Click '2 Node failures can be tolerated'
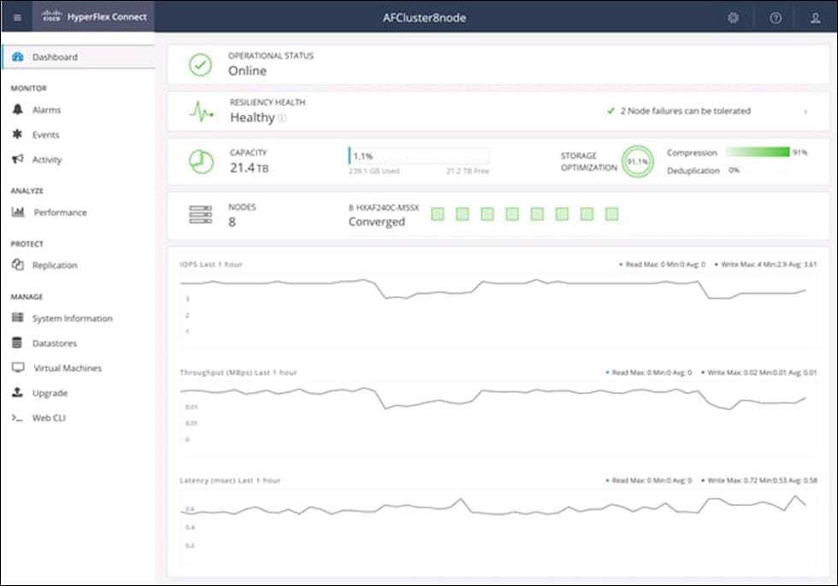This screenshot has height=586, width=838. tap(686, 111)
